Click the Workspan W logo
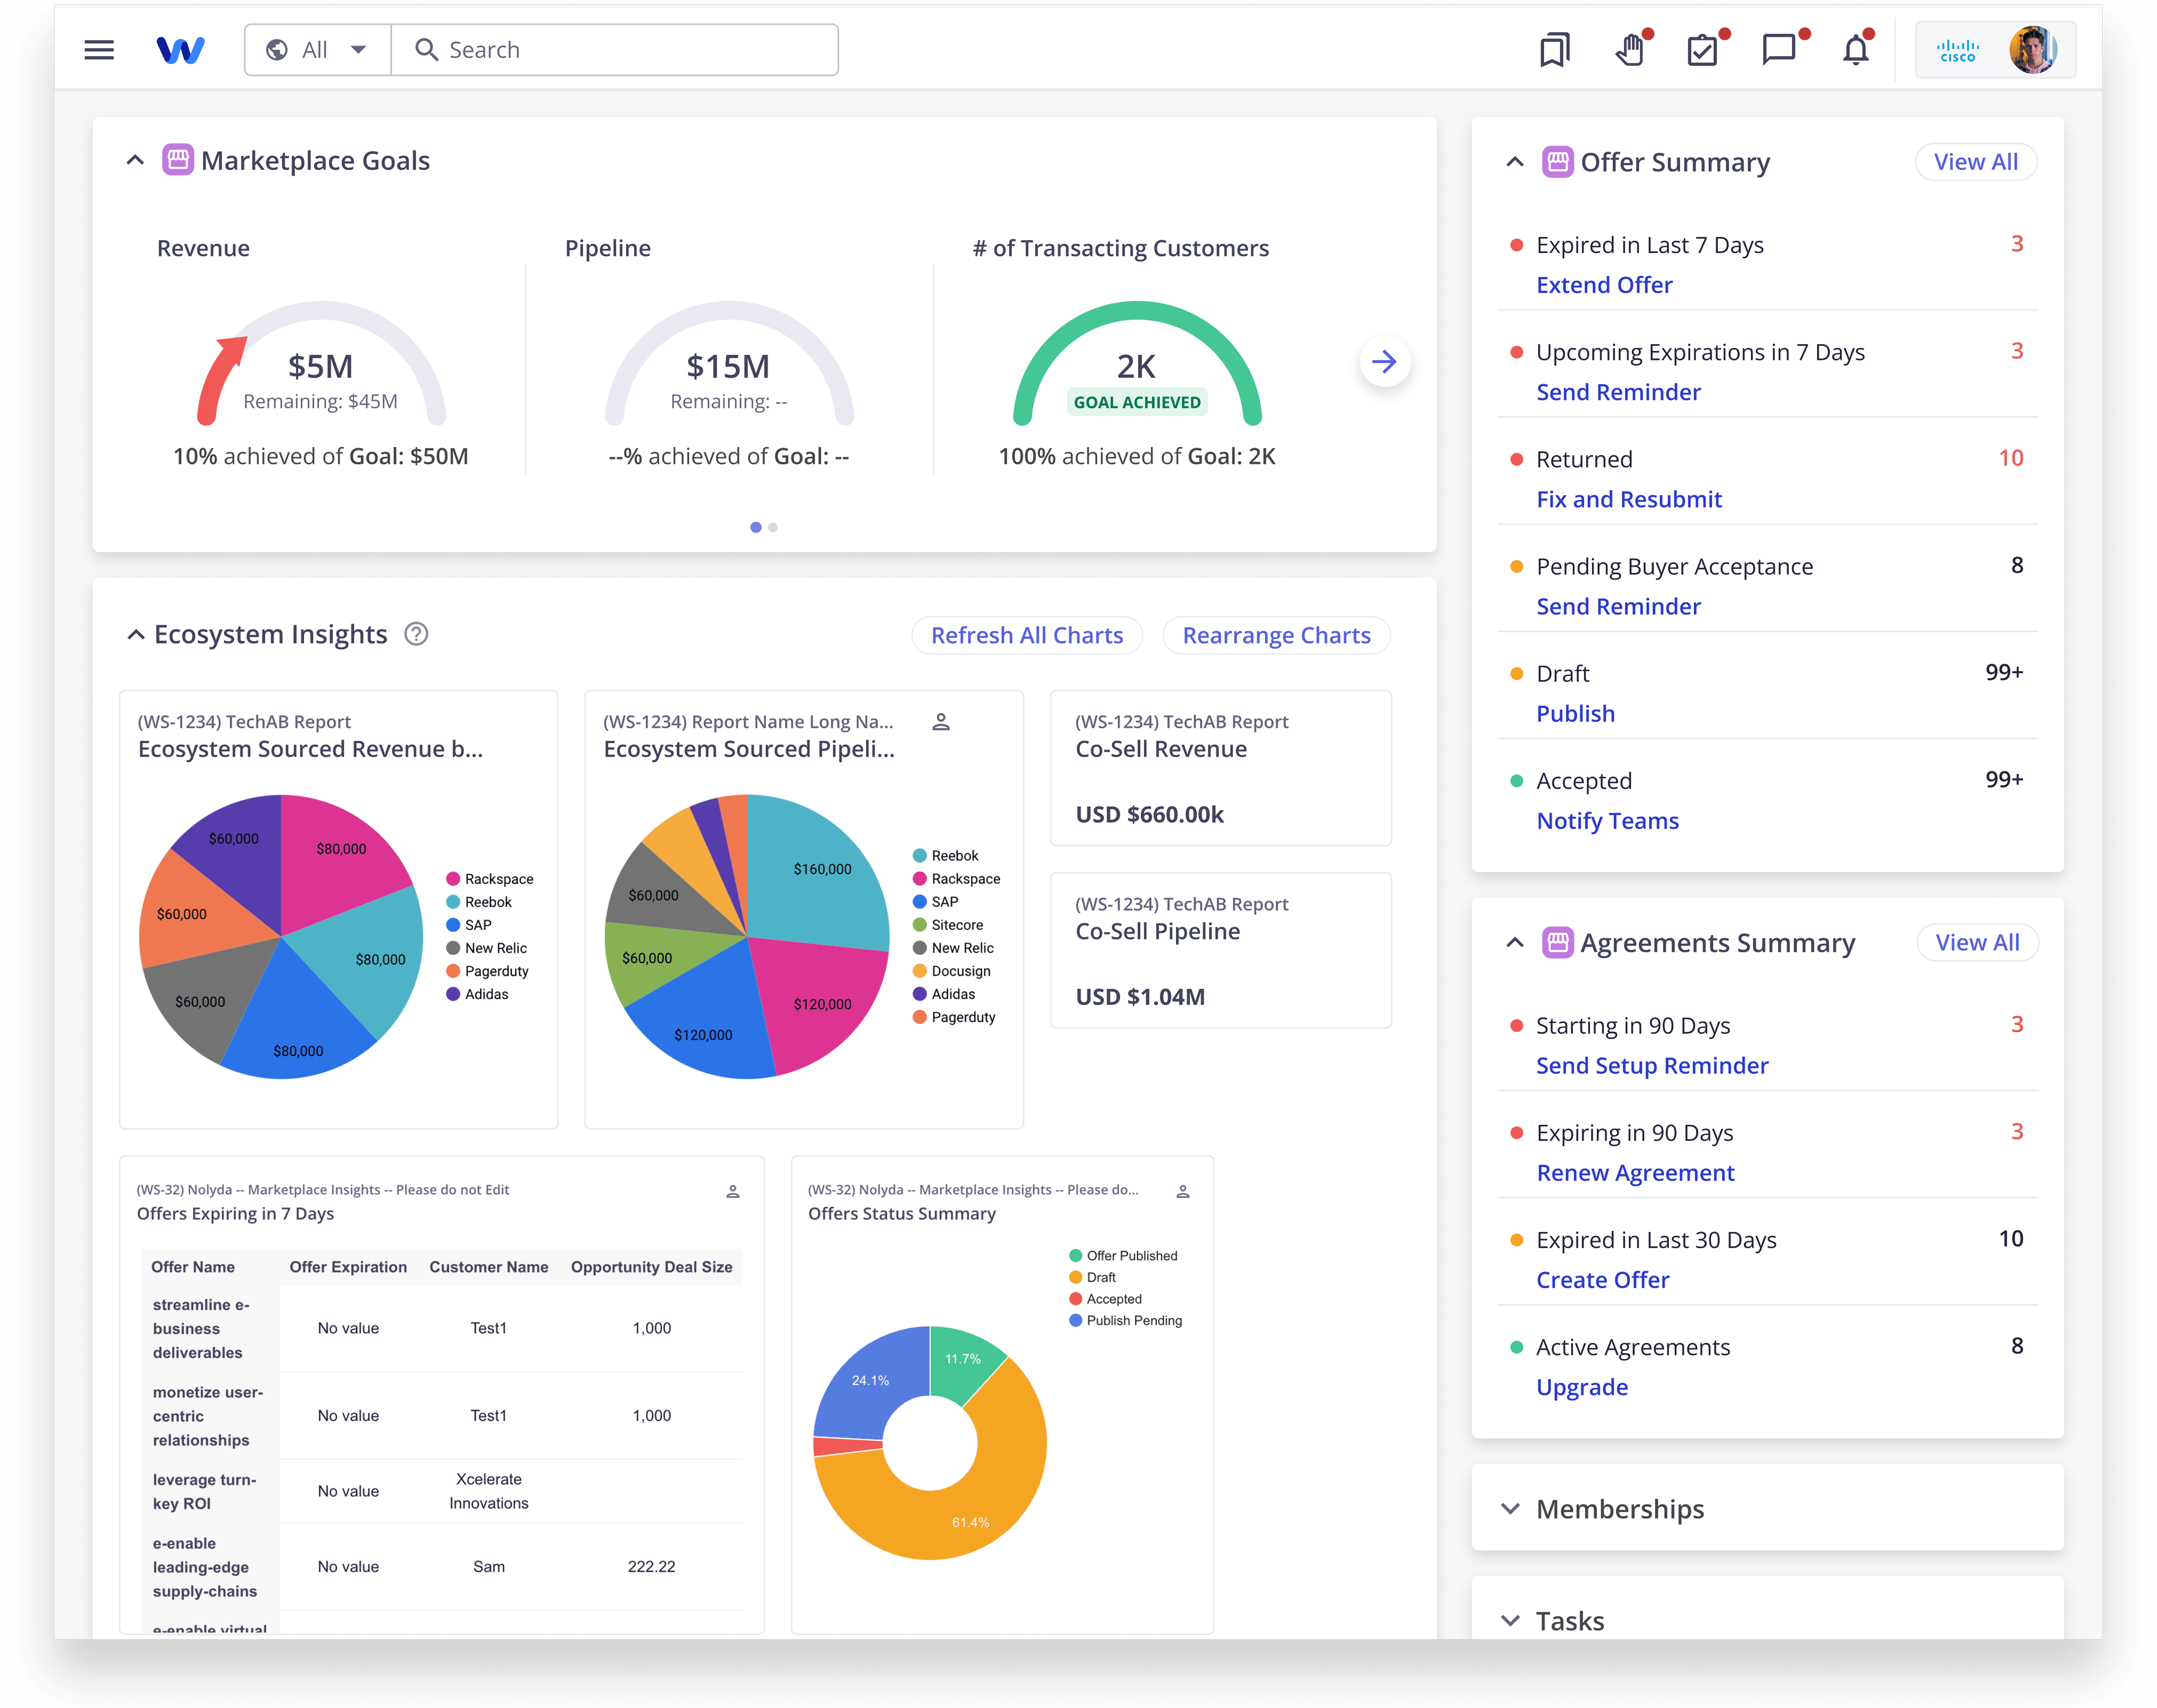Viewport: 2157px width, 1708px height. pos(181,50)
